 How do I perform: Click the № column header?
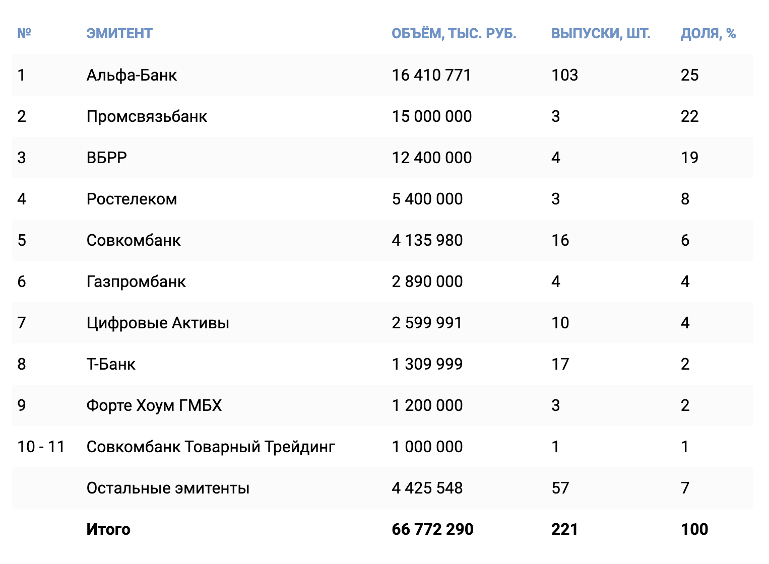(x=24, y=34)
